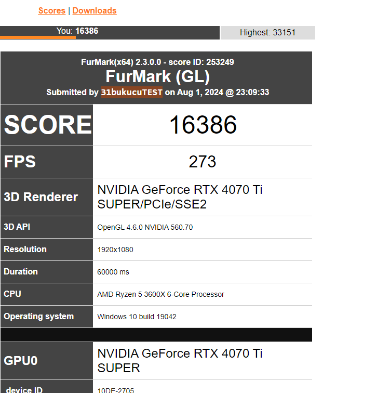Click 'OpenGL 4.6.0 NVIDIA 560.70' value
Viewport: 390px width, 393px height.
pos(145,227)
